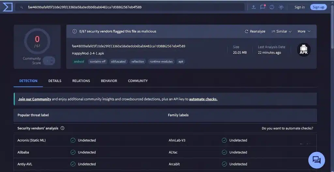Click the Reanalyze button label
The width and height of the screenshot is (334, 172).
[258, 31]
